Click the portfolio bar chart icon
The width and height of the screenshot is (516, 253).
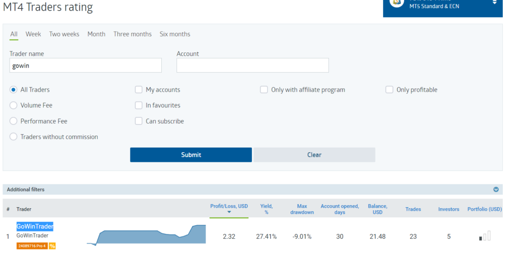click(484, 236)
